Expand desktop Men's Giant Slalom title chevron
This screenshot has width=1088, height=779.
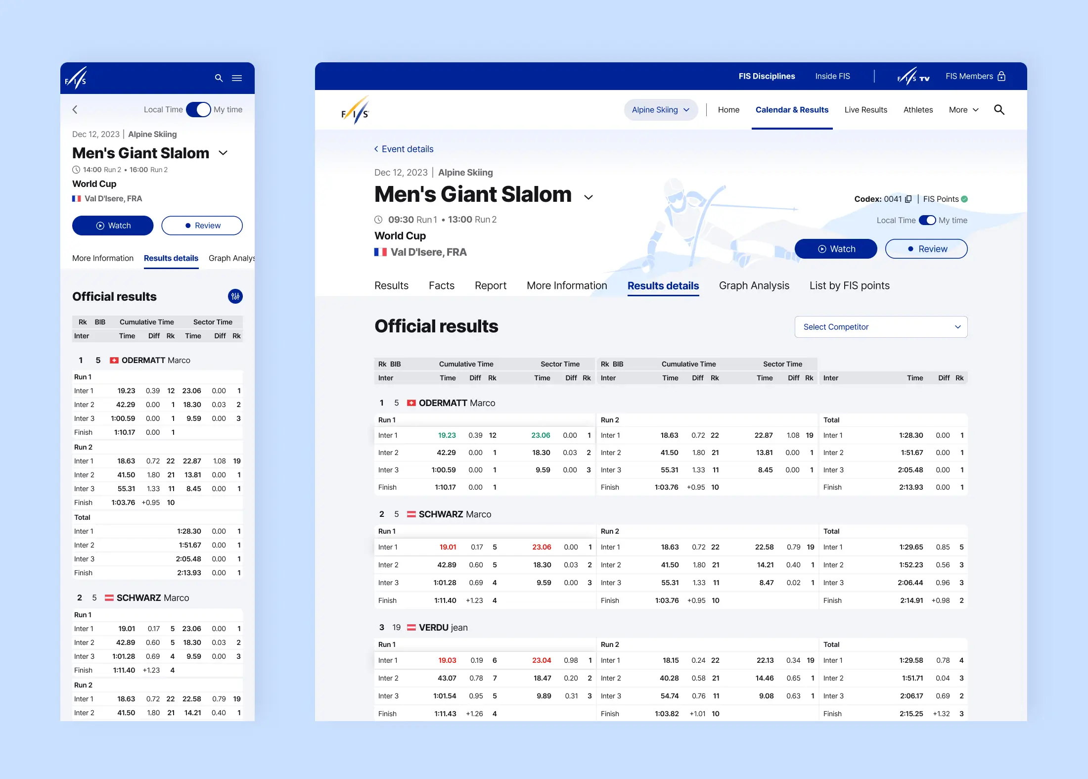point(588,197)
